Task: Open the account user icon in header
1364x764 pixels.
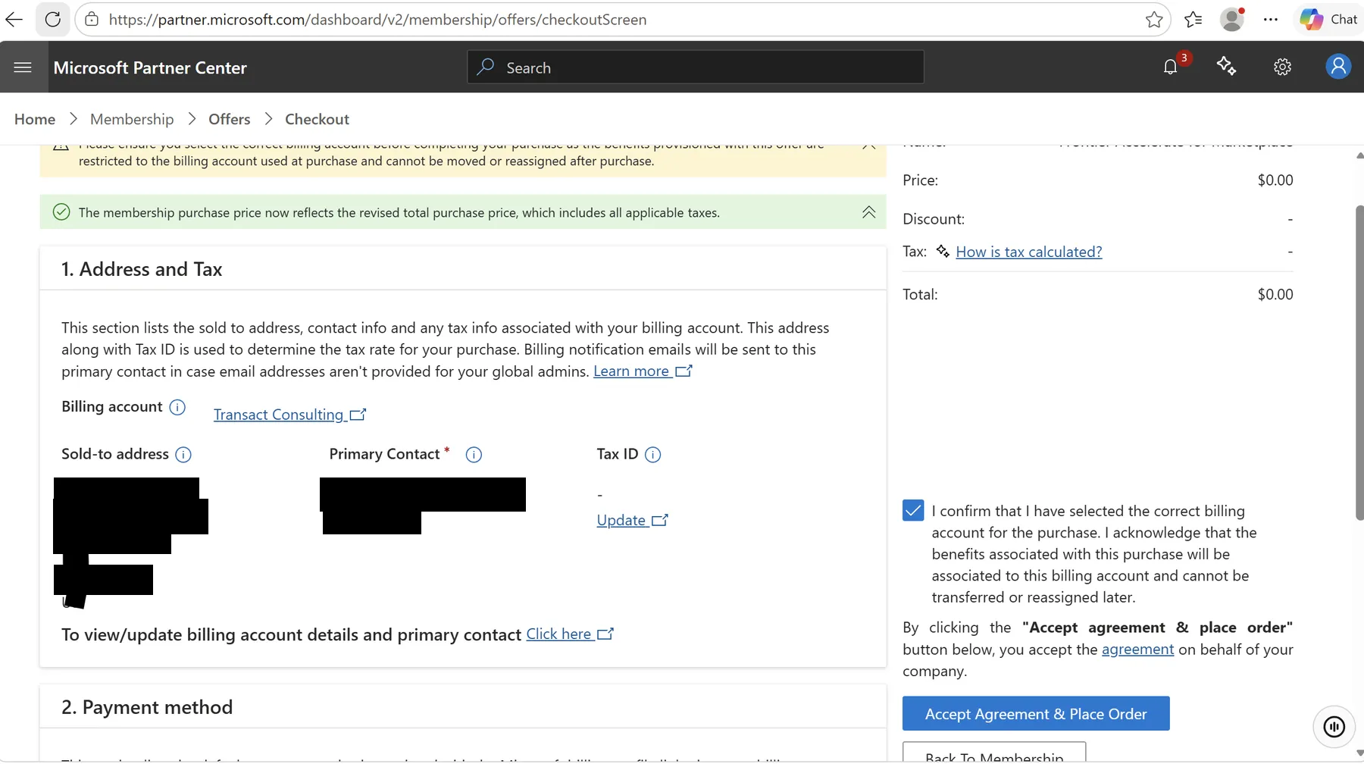Action: [x=1338, y=67]
